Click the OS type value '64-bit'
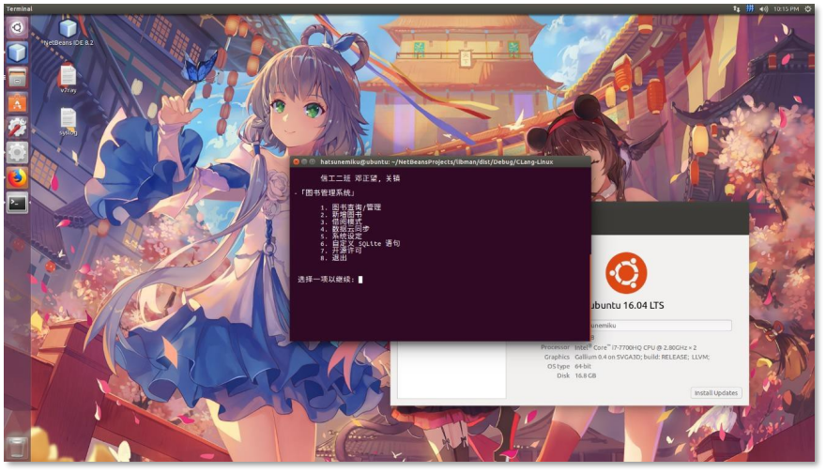The width and height of the screenshot is (826, 473). coord(583,366)
